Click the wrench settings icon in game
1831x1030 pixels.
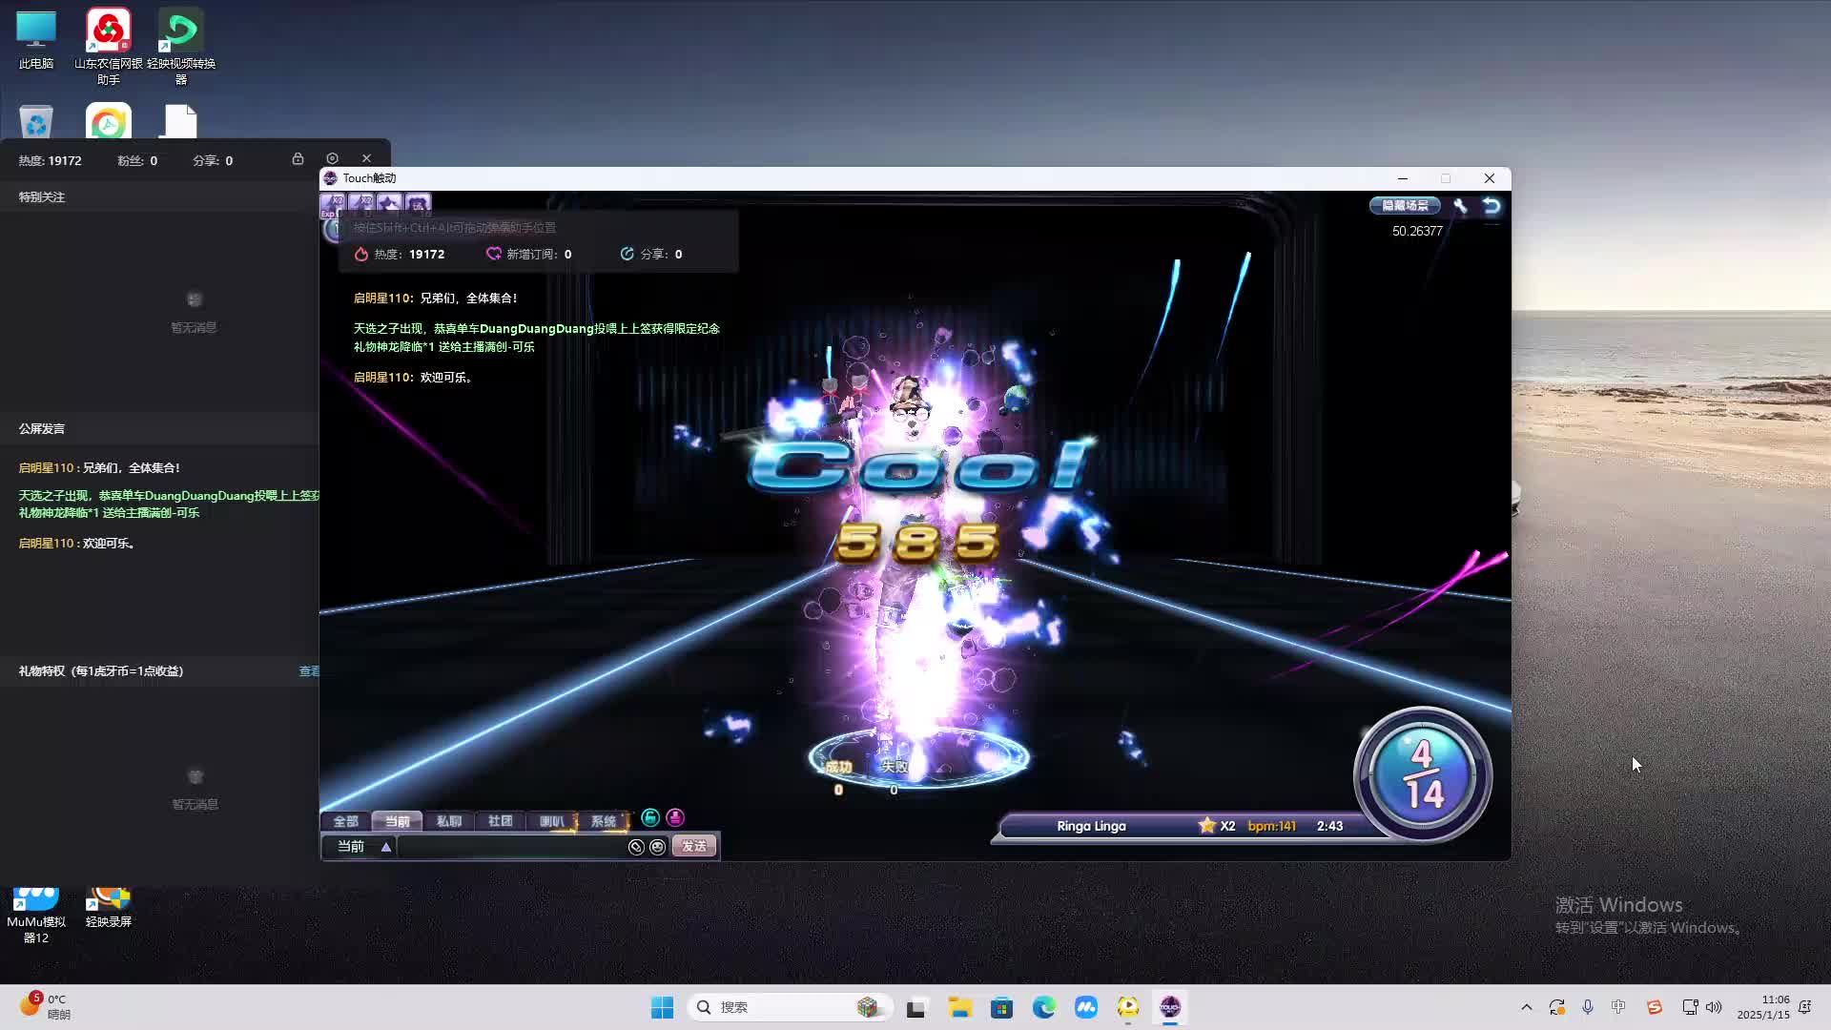pos(1460,205)
